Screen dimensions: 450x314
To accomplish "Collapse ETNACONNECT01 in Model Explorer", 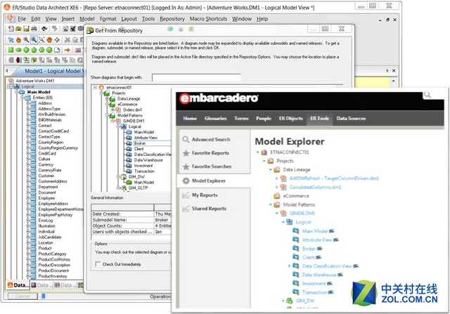I will tap(258, 152).
